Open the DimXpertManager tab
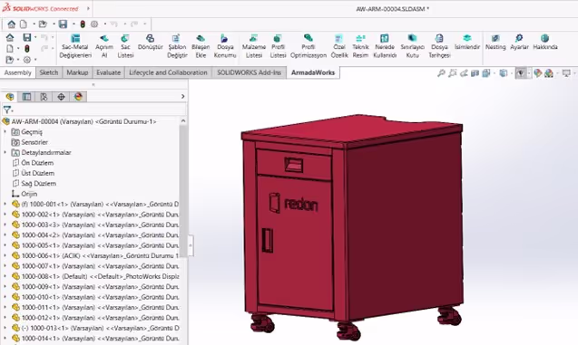 click(x=61, y=97)
